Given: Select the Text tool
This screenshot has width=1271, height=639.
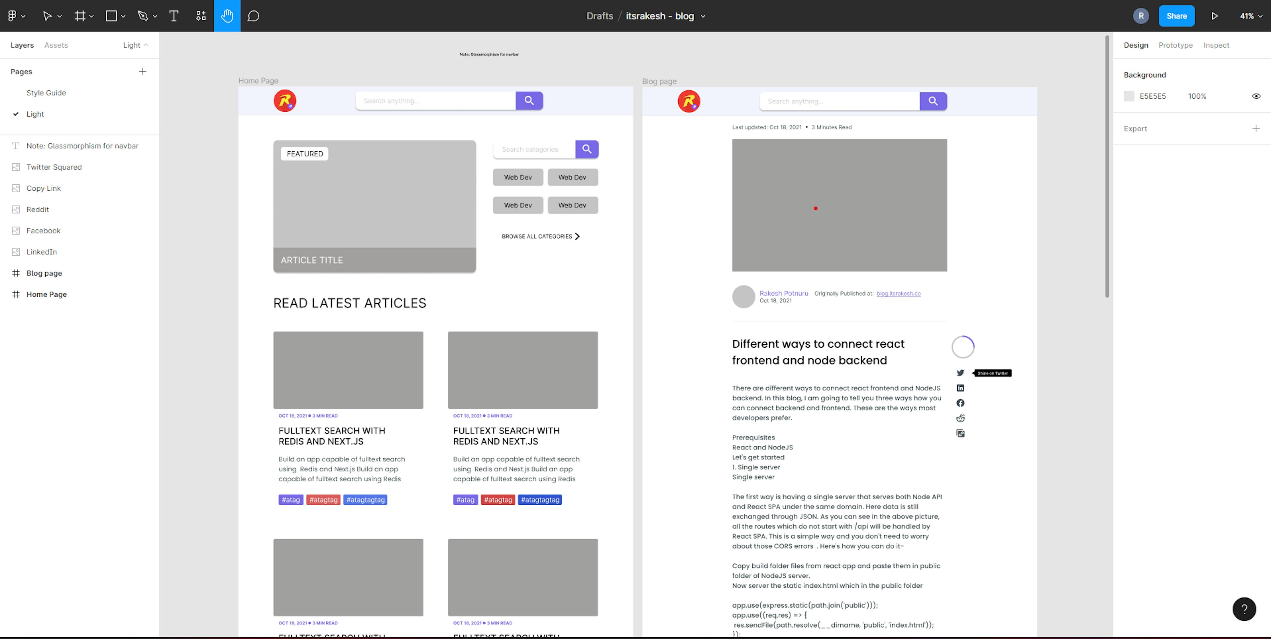Looking at the screenshot, I should click(x=174, y=15).
